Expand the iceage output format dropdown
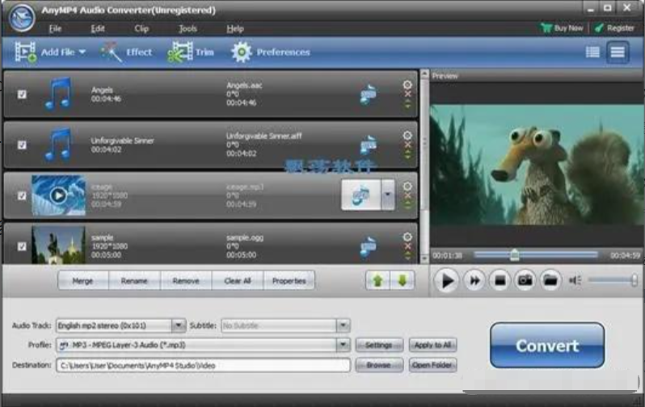Image resolution: width=645 pixels, height=407 pixels. click(388, 195)
